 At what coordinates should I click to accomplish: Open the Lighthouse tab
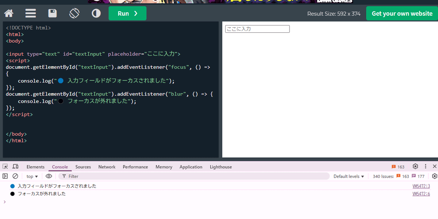221,167
